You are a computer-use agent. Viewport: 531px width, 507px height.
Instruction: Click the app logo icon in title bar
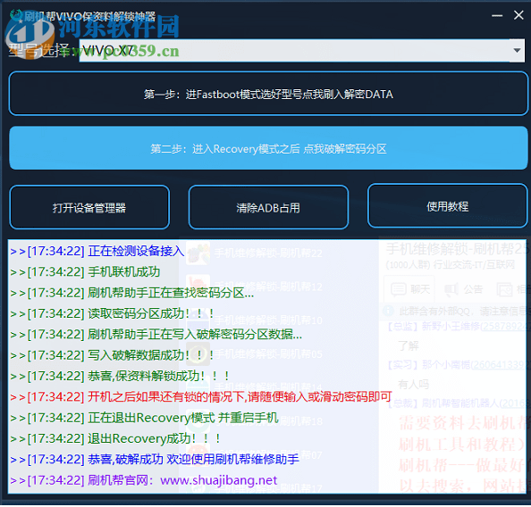coord(15,15)
